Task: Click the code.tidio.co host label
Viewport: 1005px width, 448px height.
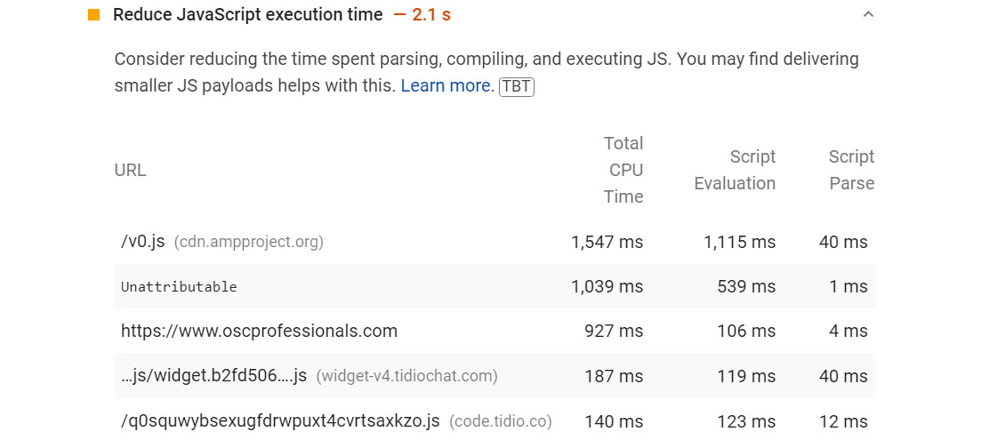Action: (501, 421)
